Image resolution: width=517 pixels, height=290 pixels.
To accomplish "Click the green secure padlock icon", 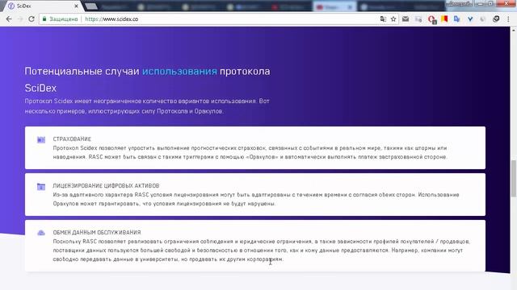I will click(x=44, y=19).
